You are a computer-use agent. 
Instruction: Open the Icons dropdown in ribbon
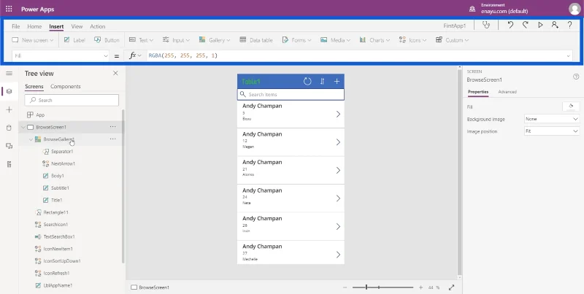[x=412, y=40]
